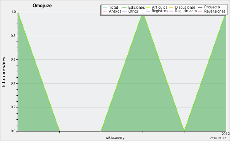The width and height of the screenshot is (230, 141).
Task: Click the wikiscan.org label
Action: 115,138
